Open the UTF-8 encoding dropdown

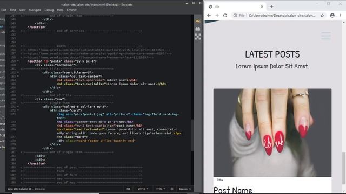[143, 189]
